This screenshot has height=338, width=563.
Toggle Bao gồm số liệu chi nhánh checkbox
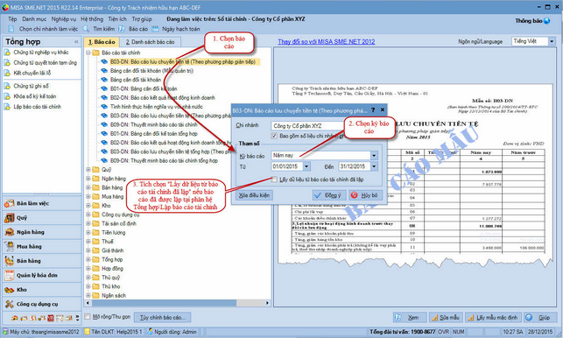pos(274,136)
